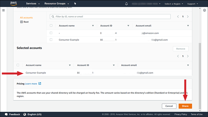This screenshot has width=208, height=117.
Task: Click the Cancel button
Action: click(169, 106)
